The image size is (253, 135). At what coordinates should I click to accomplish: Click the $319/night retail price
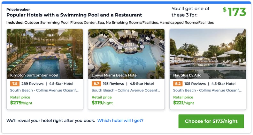(102, 103)
